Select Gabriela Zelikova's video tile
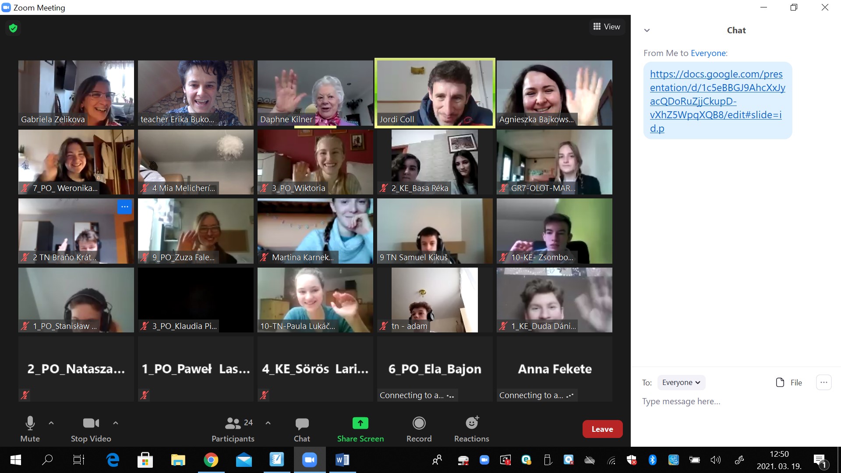The image size is (841, 473). point(76,93)
